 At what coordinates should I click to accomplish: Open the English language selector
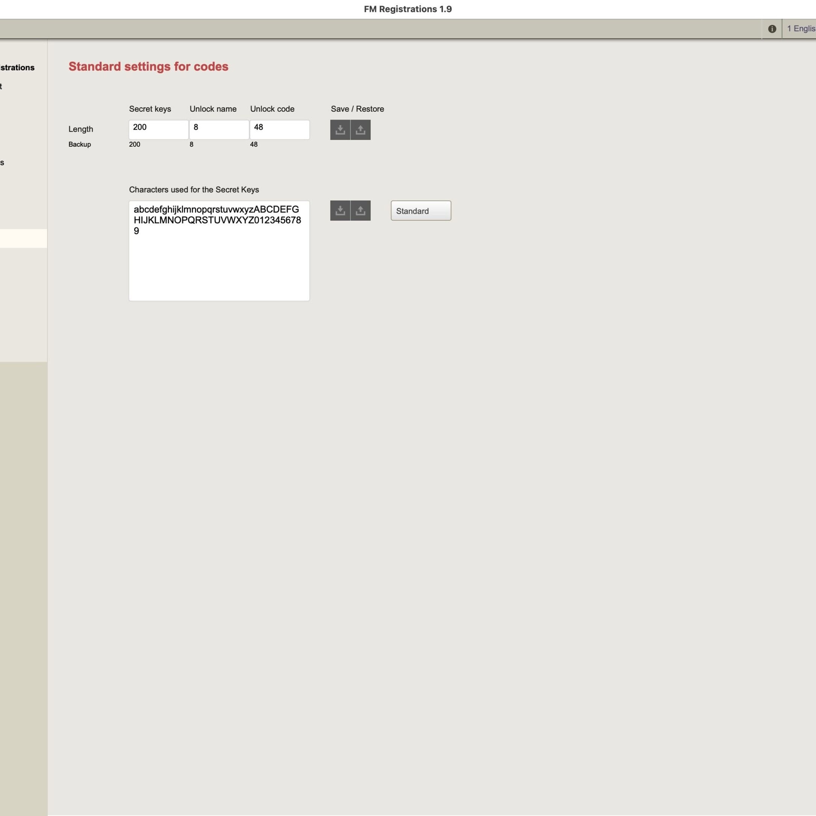pyautogui.click(x=800, y=29)
